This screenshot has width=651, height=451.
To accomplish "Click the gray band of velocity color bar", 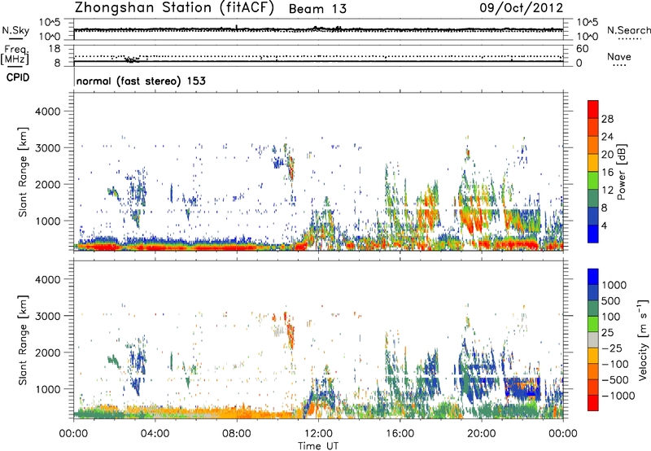I will [x=593, y=339].
